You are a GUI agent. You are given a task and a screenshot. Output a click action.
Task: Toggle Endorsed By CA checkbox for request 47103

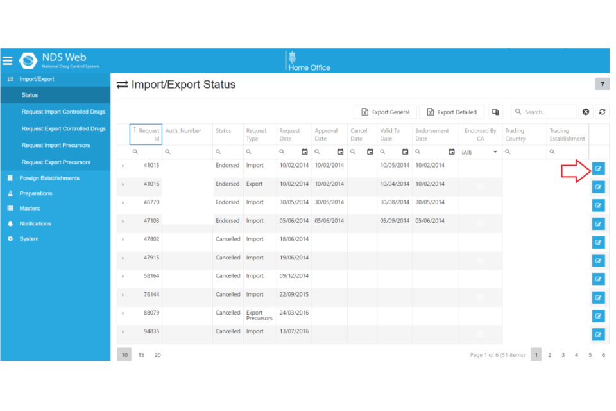click(x=480, y=223)
